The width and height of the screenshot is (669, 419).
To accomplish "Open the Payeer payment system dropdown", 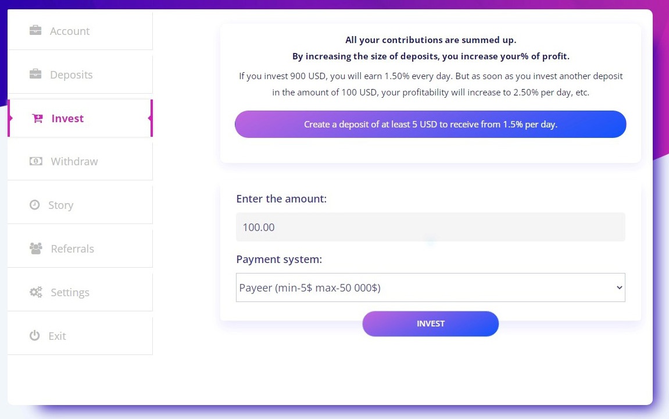I will [x=430, y=287].
